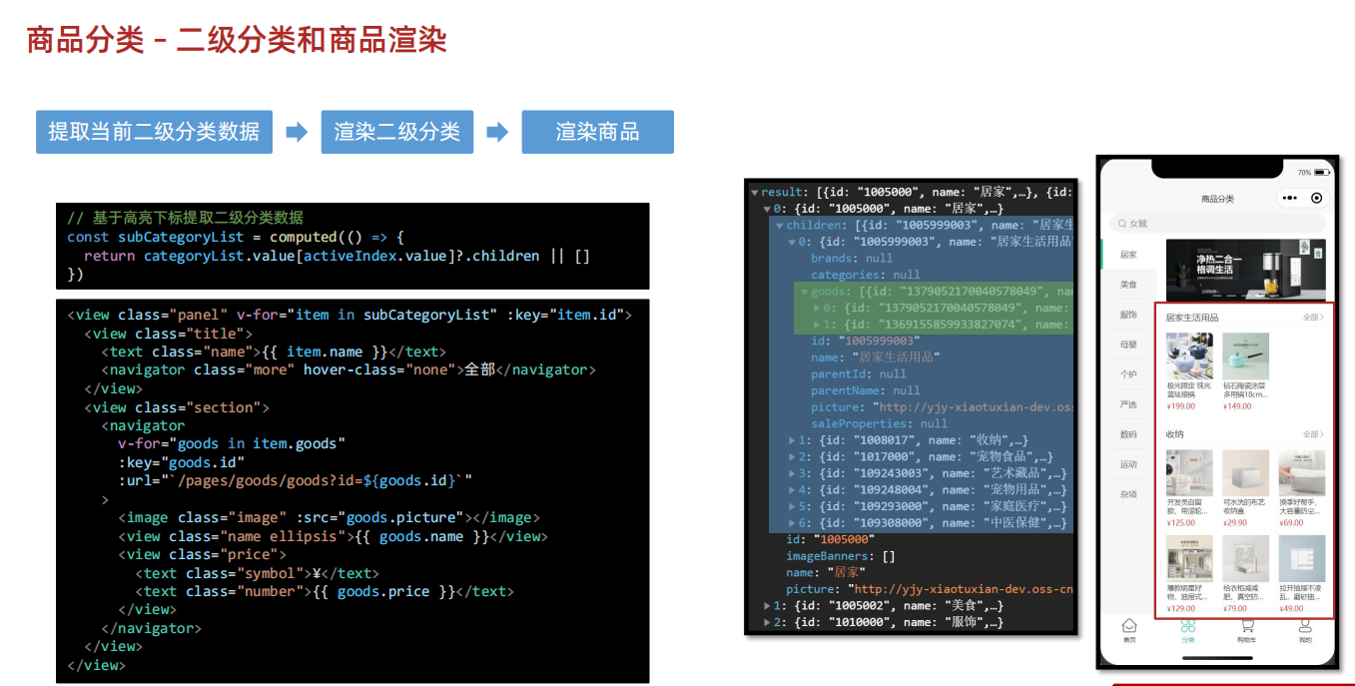
Task: Open 全部 link beside 居家生活用品 title
Action: pyautogui.click(x=1313, y=318)
